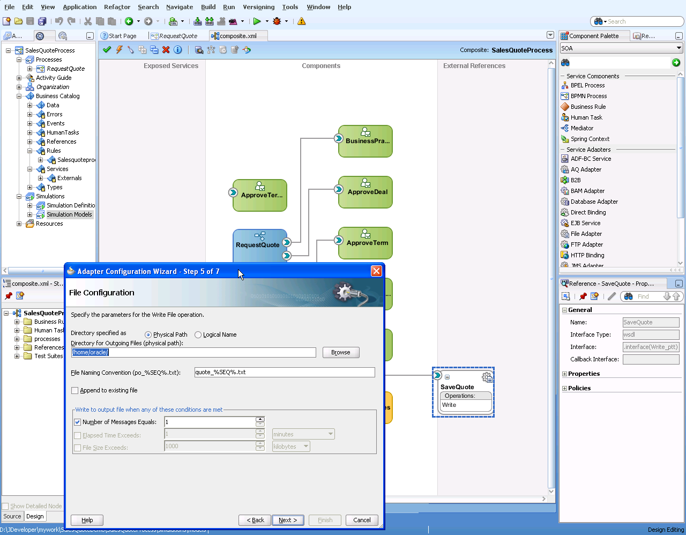This screenshot has width=686, height=535.
Task: Toggle Show Detailed Node checkbox
Action: click(x=5, y=506)
